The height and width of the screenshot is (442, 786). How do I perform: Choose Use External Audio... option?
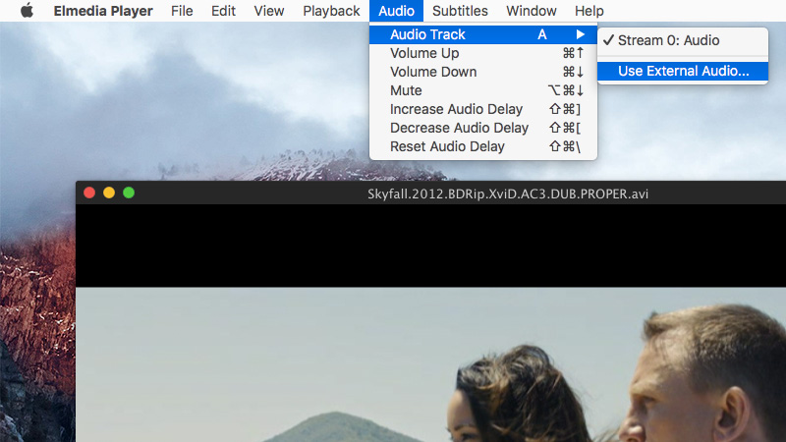(683, 71)
